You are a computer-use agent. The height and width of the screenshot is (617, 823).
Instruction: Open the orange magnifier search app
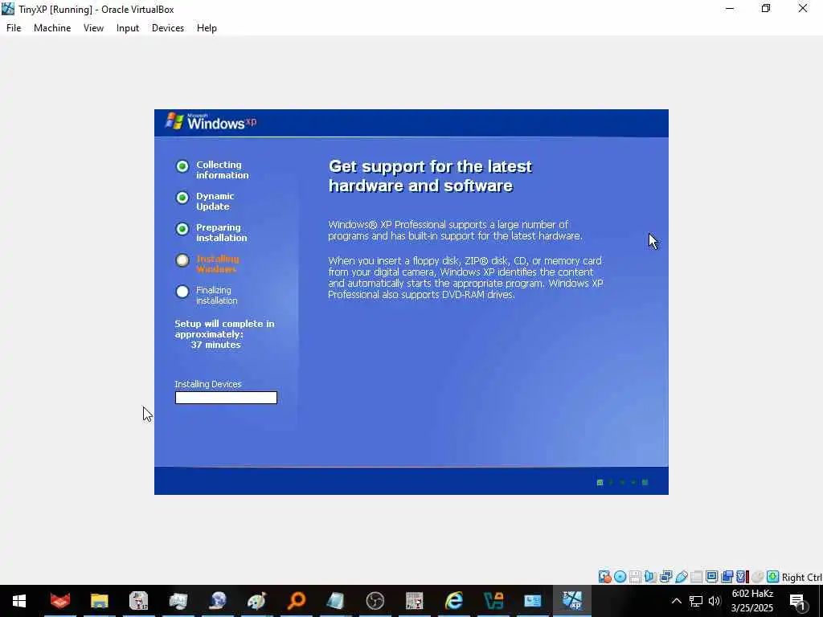[297, 601]
